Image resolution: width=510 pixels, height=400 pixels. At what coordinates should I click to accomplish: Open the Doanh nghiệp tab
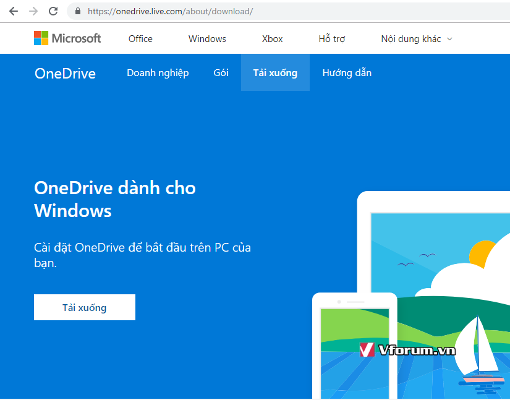pyautogui.click(x=158, y=73)
